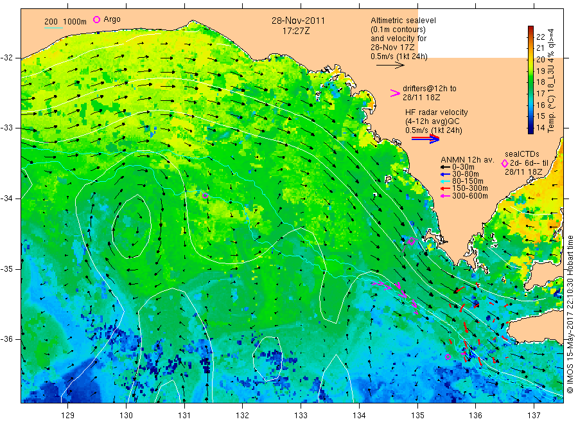Click the '(0.1m contours)' text

(398, 30)
